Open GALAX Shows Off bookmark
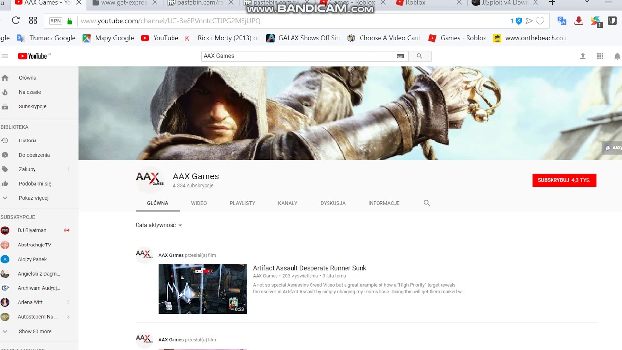622x350 pixels. pos(303,38)
